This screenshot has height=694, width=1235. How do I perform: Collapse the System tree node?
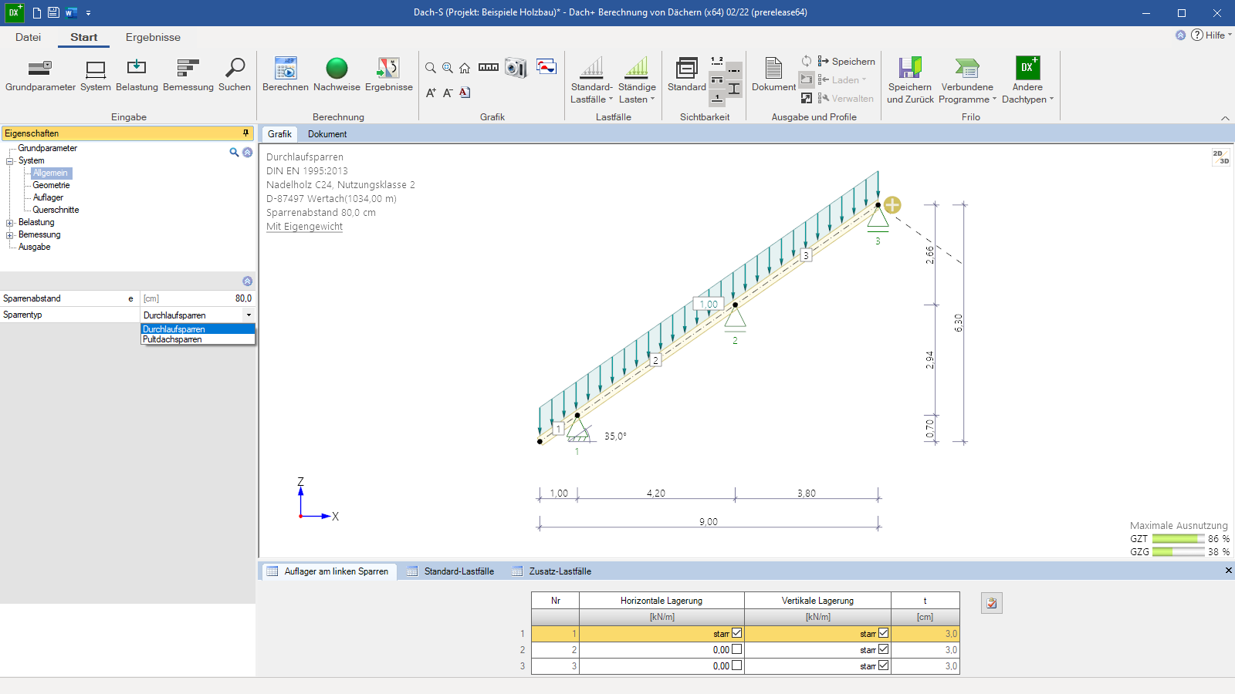click(10, 161)
